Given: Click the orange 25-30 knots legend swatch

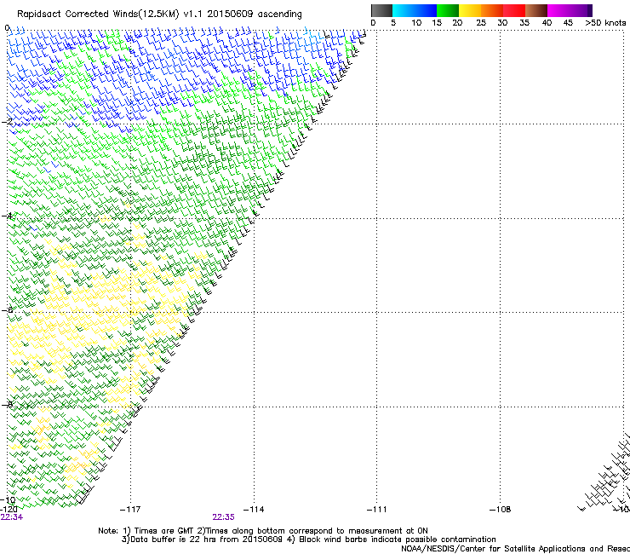Looking at the screenshot, I should tap(492, 10).
